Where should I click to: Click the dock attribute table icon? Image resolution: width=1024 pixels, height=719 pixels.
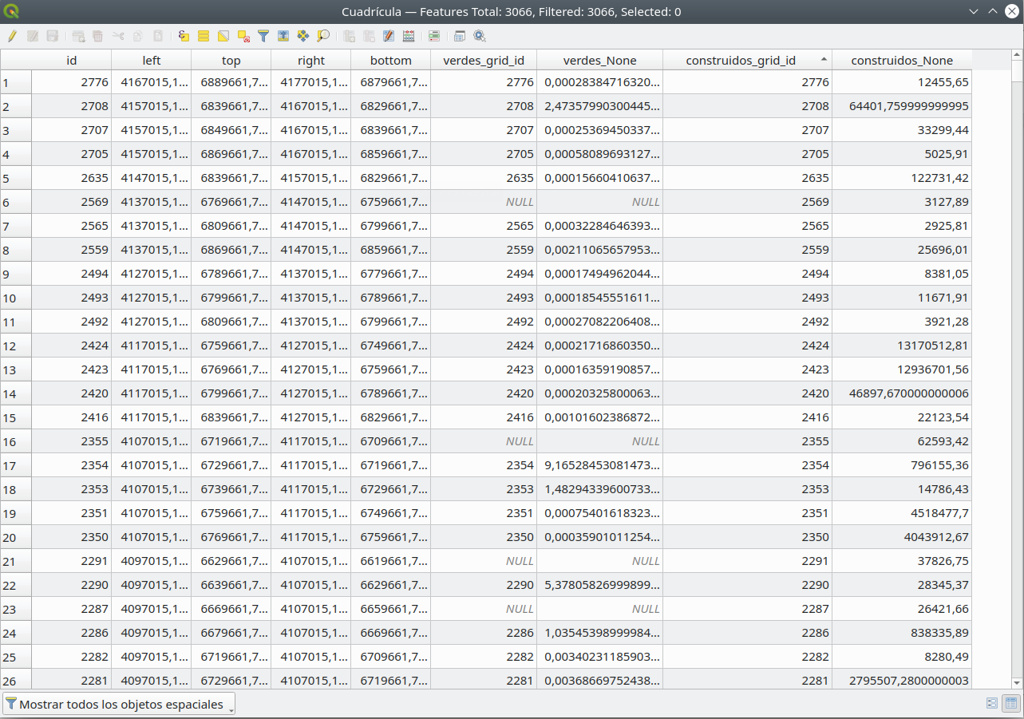coord(460,36)
